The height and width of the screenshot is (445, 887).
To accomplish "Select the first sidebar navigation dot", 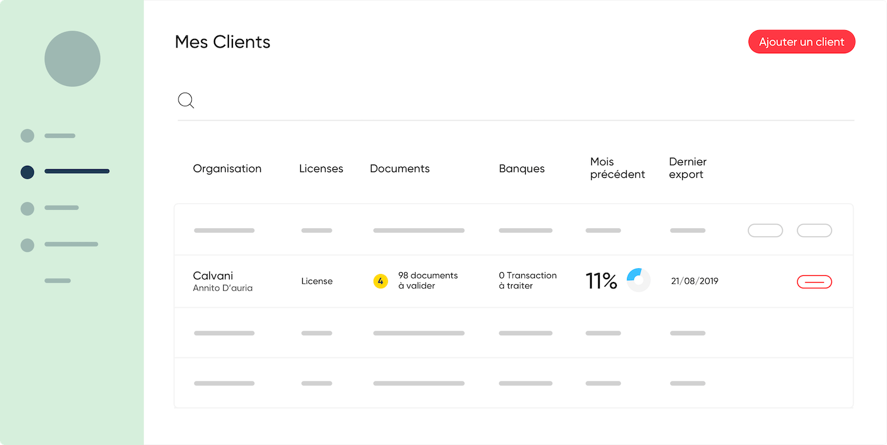I will click(x=27, y=136).
